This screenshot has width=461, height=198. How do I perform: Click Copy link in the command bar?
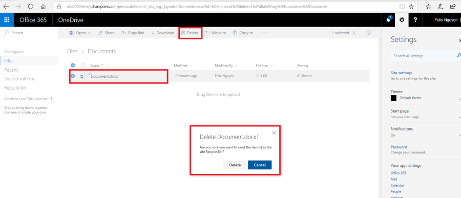(133, 33)
